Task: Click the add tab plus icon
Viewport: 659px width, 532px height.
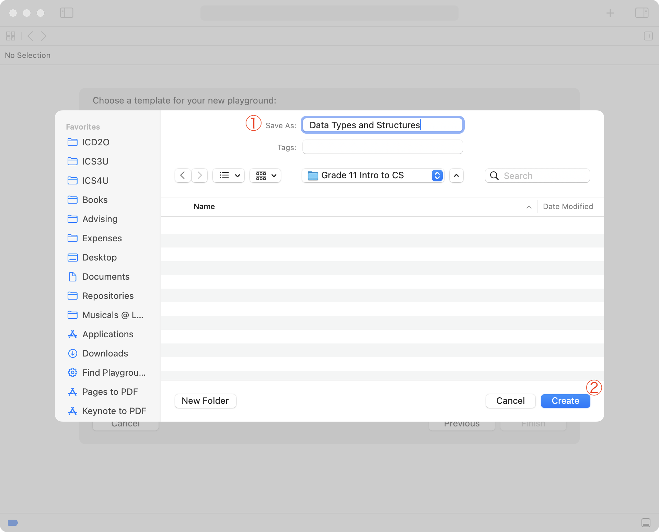Action: click(x=610, y=13)
